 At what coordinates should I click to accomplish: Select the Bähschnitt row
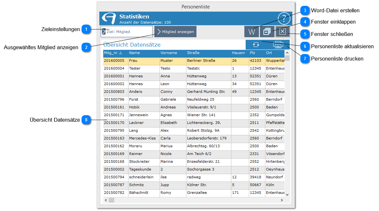[194, 193]
